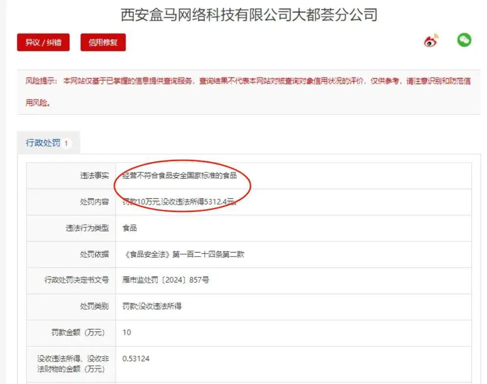Click the 处罚内容 row label
Screen dimensions: 487x384
point(94,202)
